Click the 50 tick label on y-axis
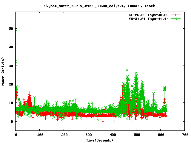Viewport: 191px width, 143px height. coord(11,29)
